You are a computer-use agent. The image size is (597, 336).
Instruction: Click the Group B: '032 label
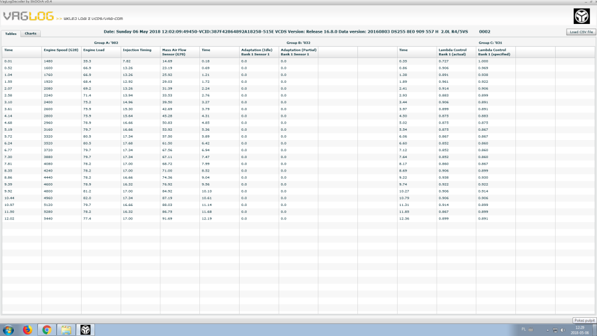[298, 43]
